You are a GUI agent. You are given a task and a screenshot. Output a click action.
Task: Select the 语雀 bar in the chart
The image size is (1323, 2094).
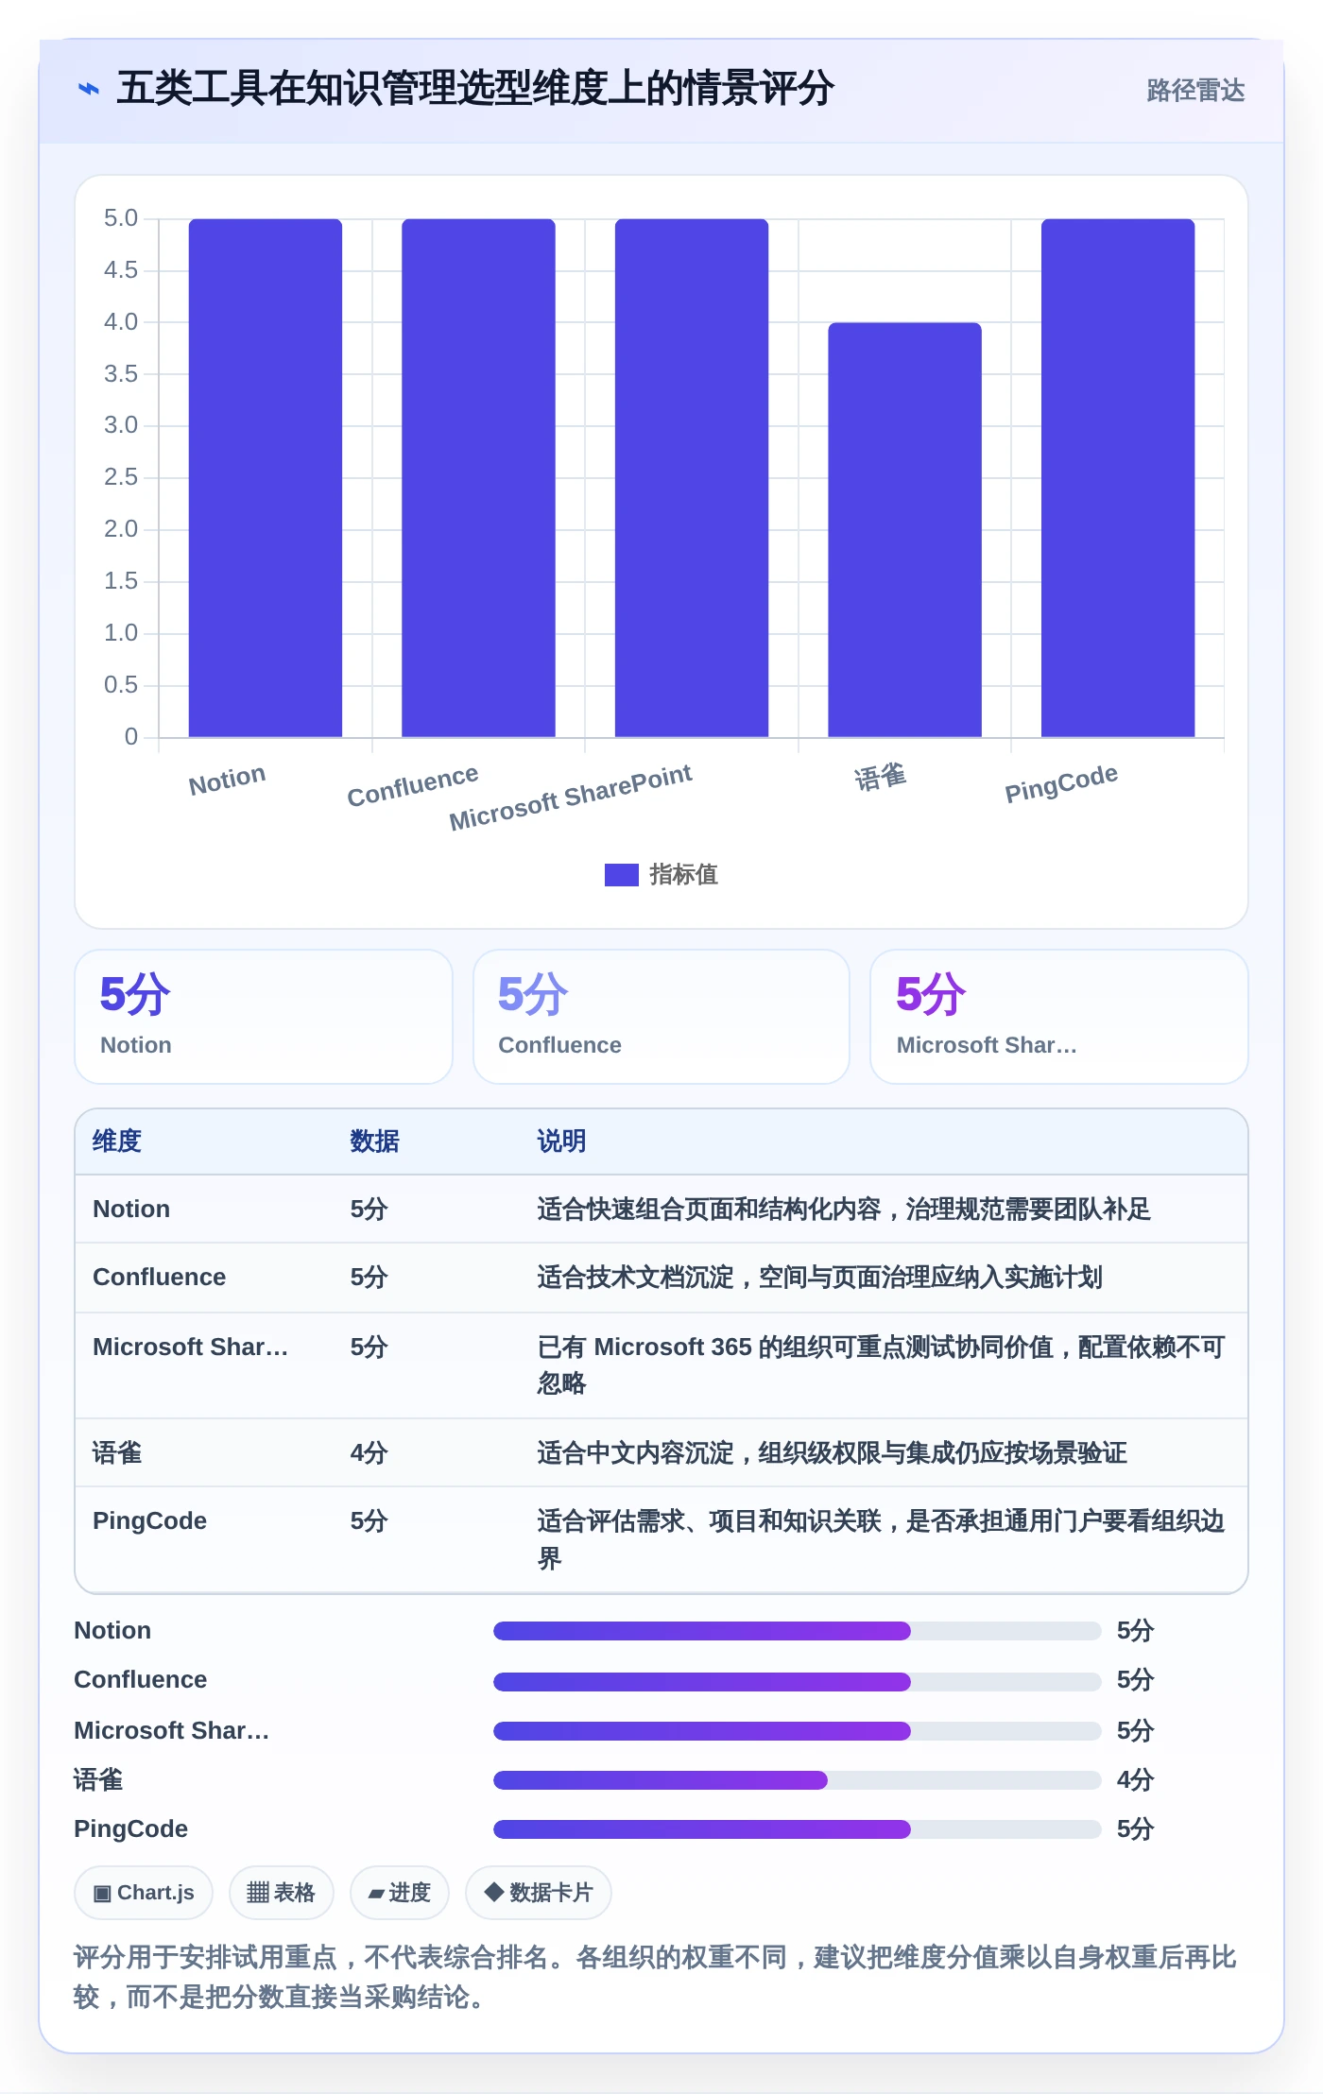[904, 529]
